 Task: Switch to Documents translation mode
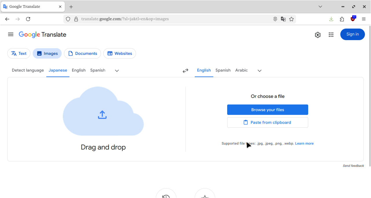click(x=82, y=53)
